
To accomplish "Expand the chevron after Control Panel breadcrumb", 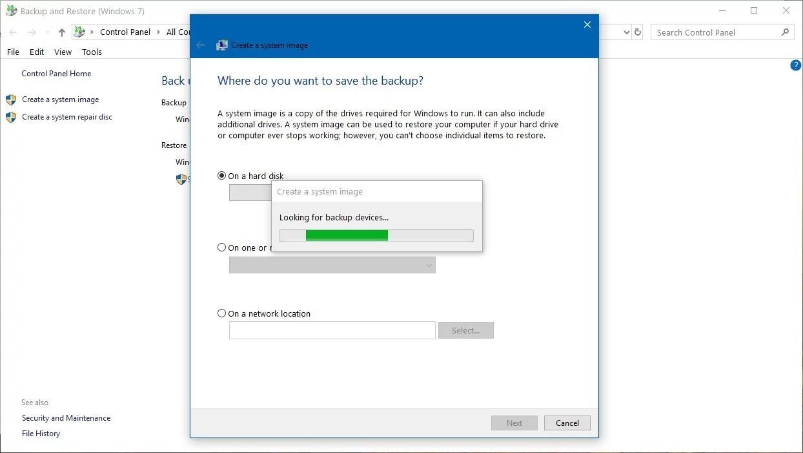I will tap(158, 32).
